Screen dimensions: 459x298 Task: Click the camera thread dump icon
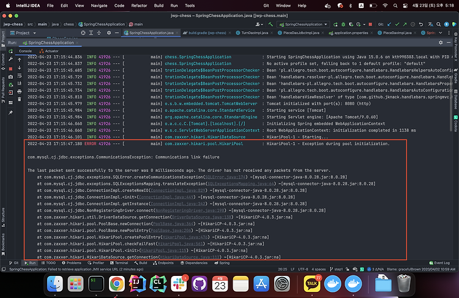click(11, 76)
